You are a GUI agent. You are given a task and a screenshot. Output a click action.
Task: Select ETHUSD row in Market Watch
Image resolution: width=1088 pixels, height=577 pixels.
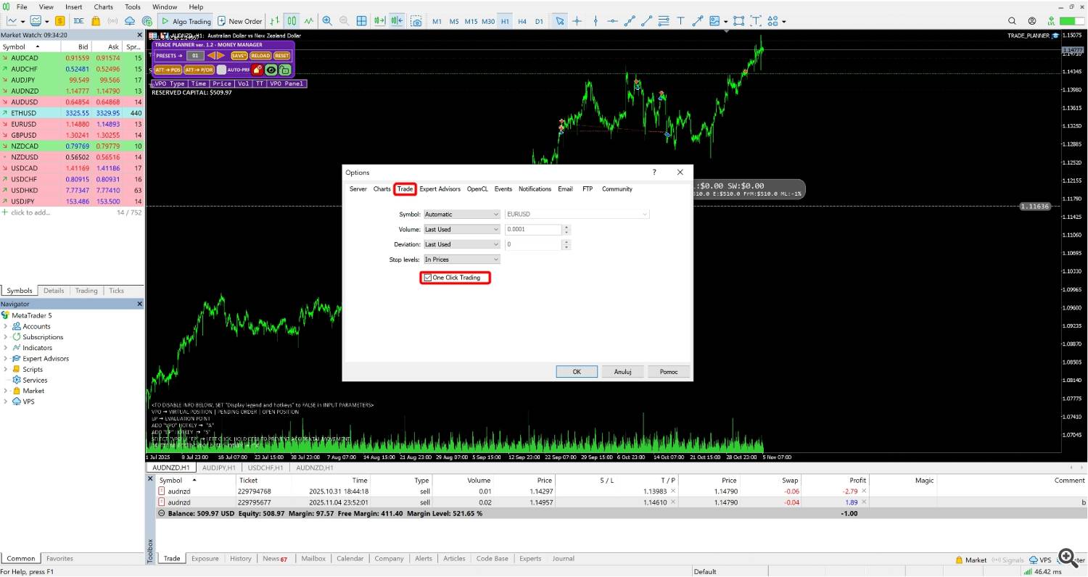coord(72,113)
